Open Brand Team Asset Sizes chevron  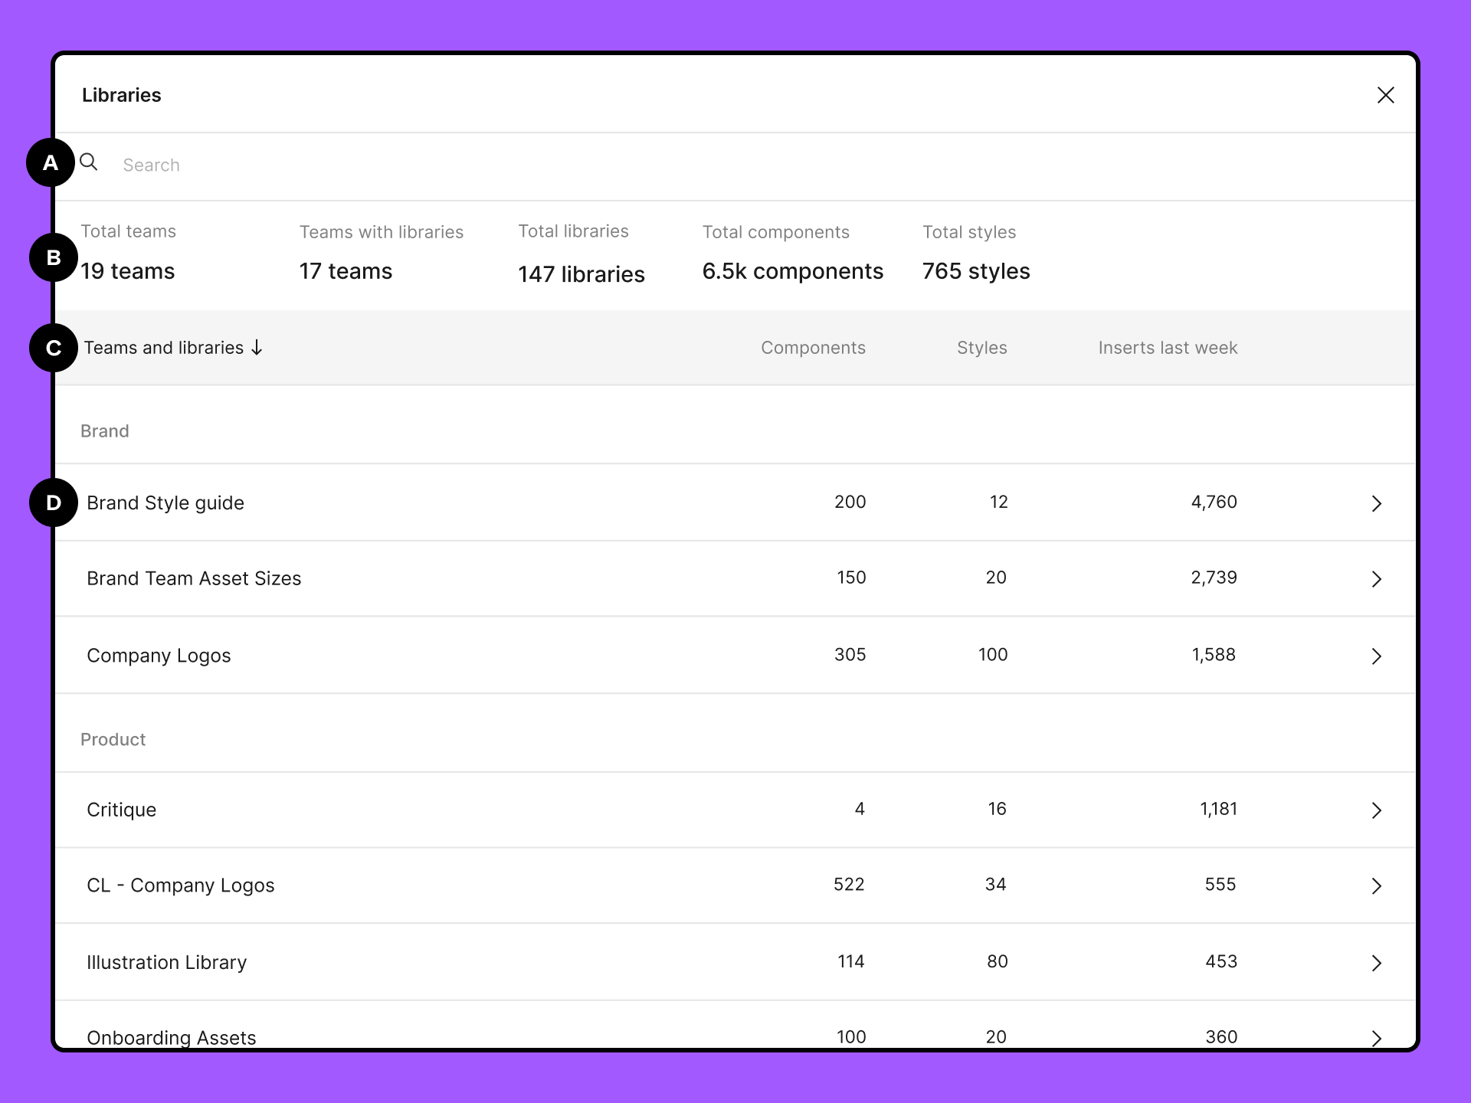1376,579
